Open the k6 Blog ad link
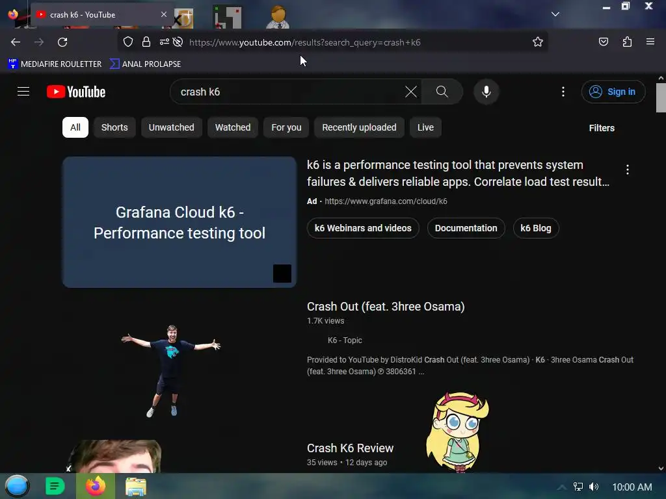666x499 pixels. click(x=536, y=228)
